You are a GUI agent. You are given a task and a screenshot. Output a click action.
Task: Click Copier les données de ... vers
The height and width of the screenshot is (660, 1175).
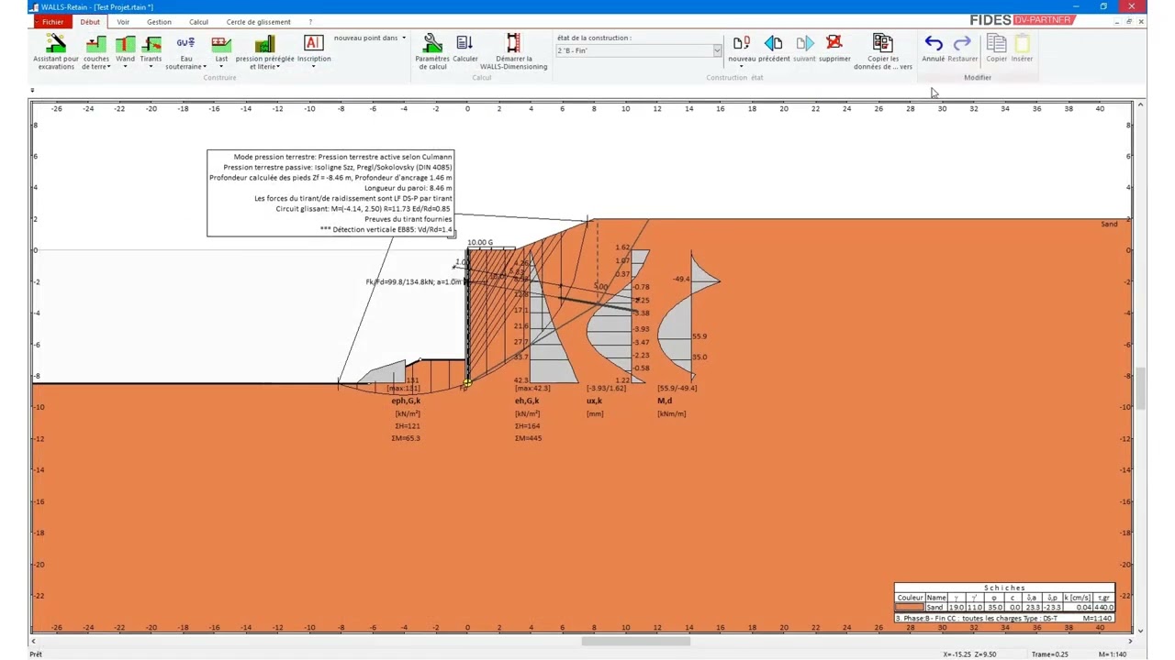click(x=883, y=52)
